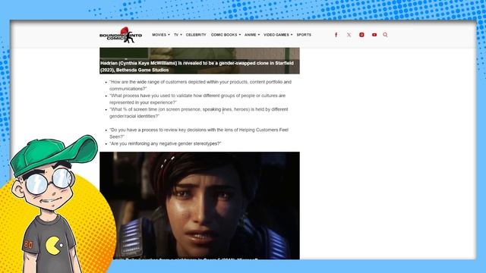Open the X (Twitter) profile icon
The height and width of the screenshot is (273, 486).
[349, 35]
